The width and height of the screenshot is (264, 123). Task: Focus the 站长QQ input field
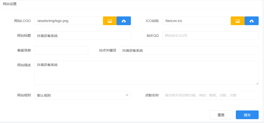coord(210,36)
